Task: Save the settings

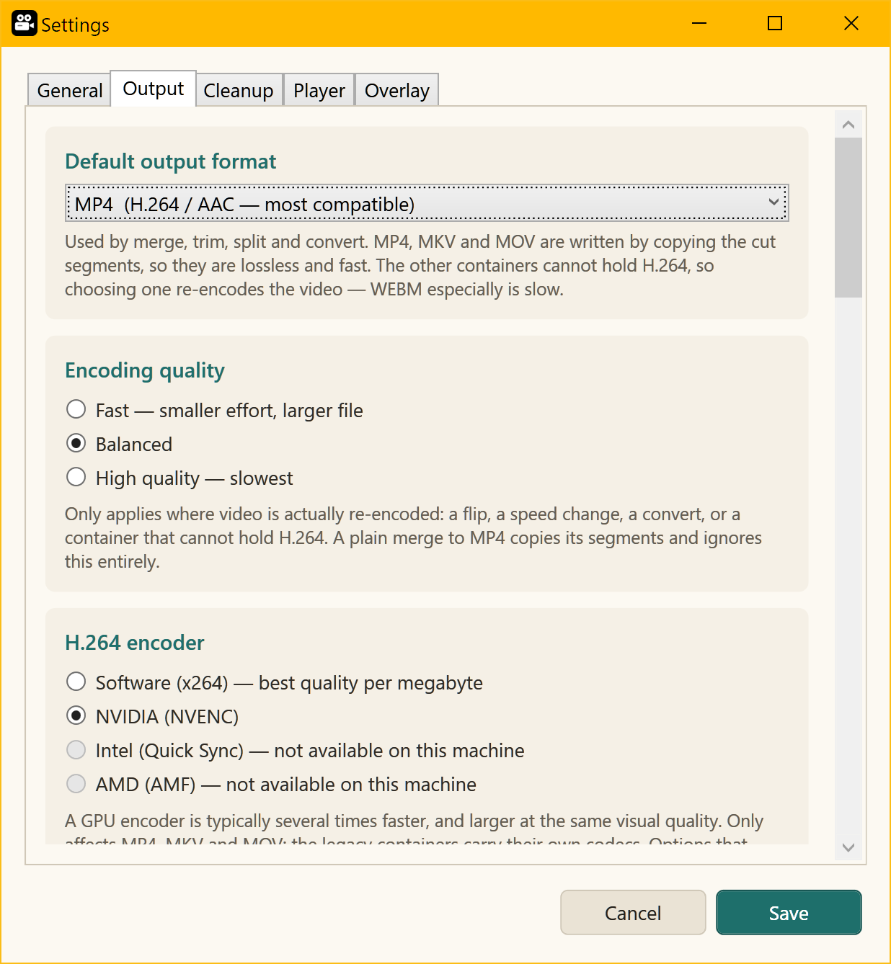Action: [789, 913]
